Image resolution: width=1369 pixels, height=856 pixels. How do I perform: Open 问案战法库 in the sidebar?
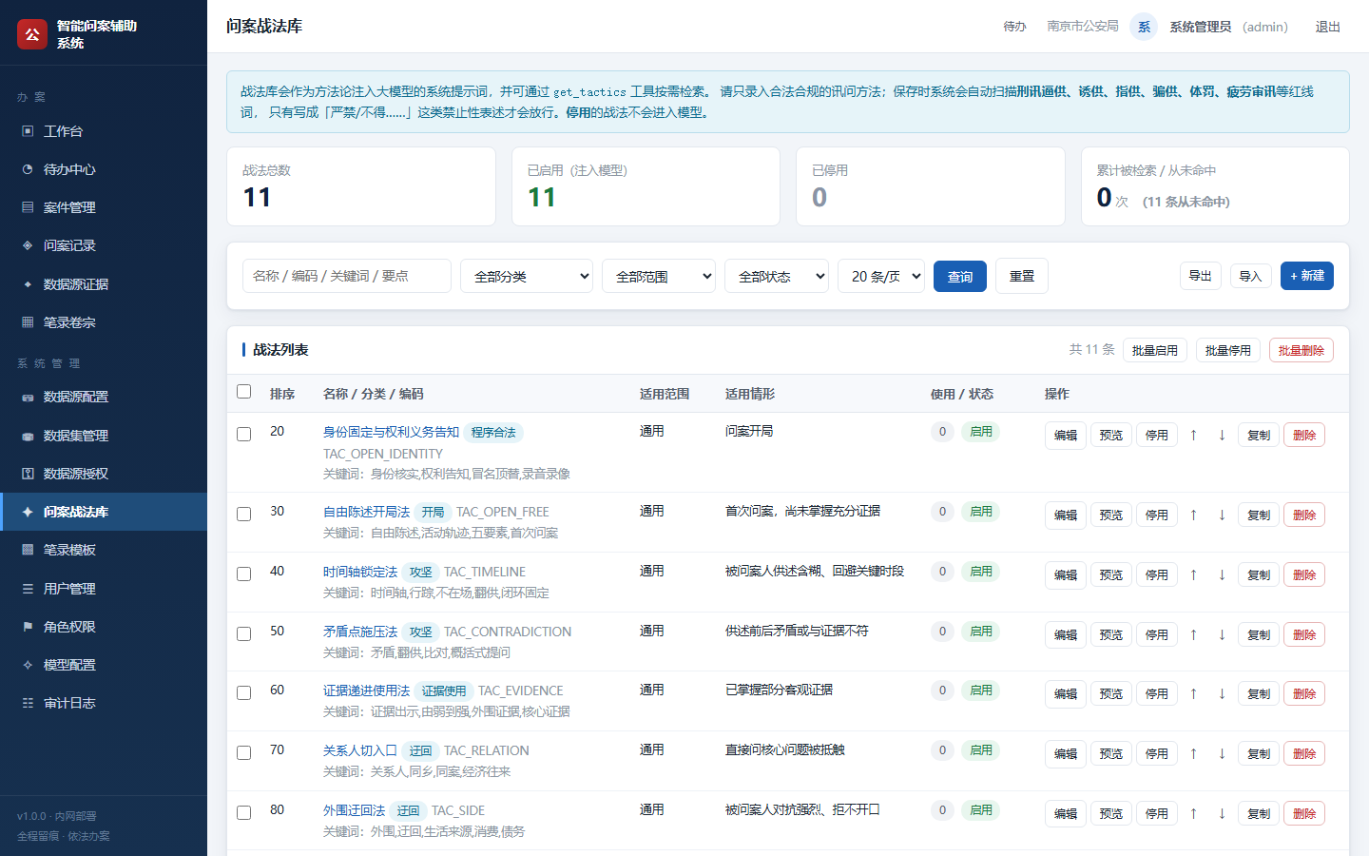pos(104,512)
